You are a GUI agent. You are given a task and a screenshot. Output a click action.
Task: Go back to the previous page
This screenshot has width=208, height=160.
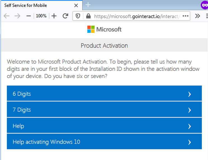6,16
